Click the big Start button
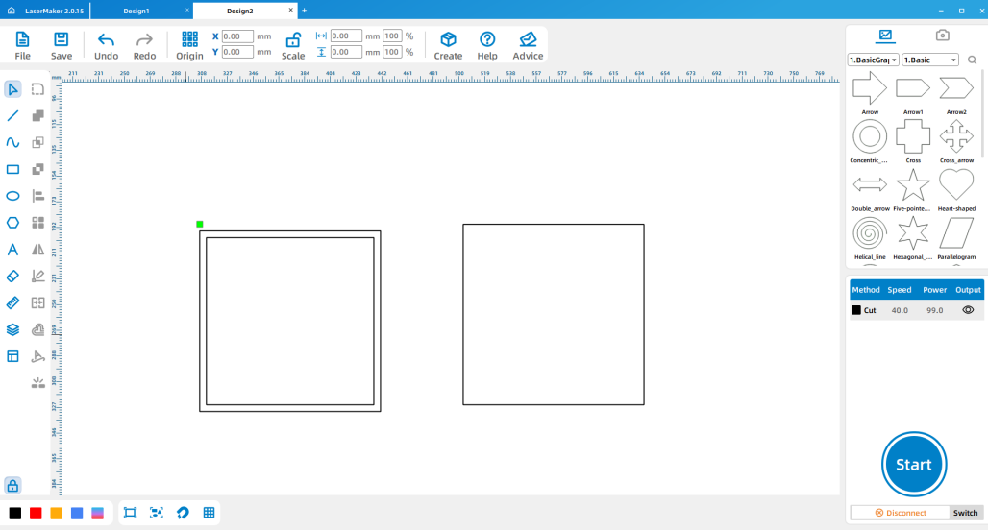988x530 pixels. coord(914,464)
